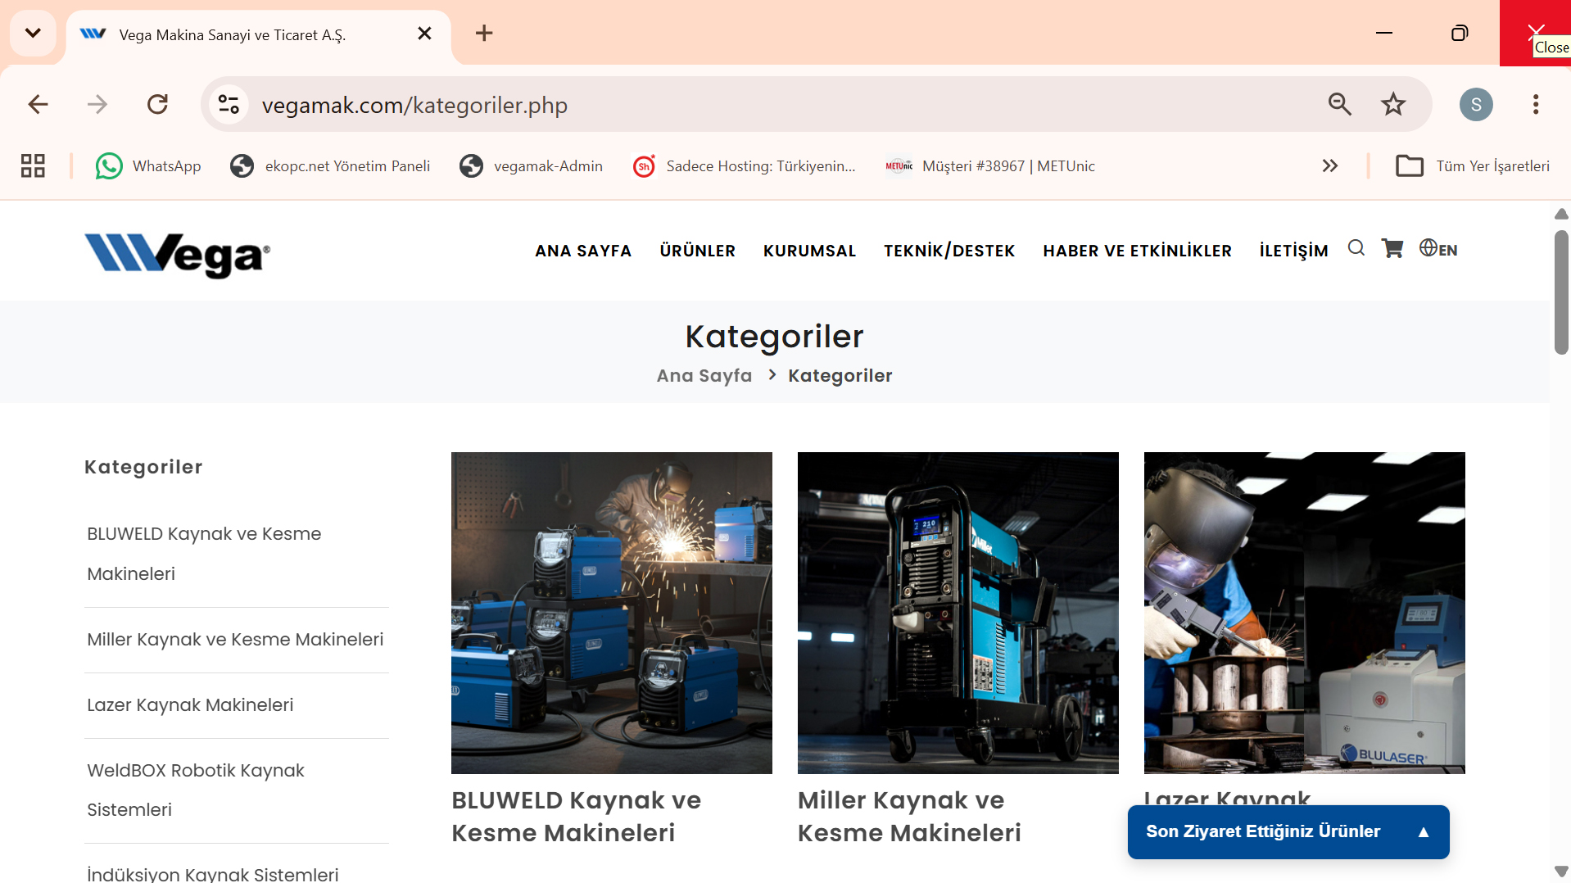Screen dimensions: 1571x883
Task: Open TEKNİK/DESTEK menu item
Action: (x=949, y=251)
